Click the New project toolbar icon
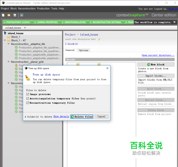Viewport: 178px width, 167px height. point(3,15)
